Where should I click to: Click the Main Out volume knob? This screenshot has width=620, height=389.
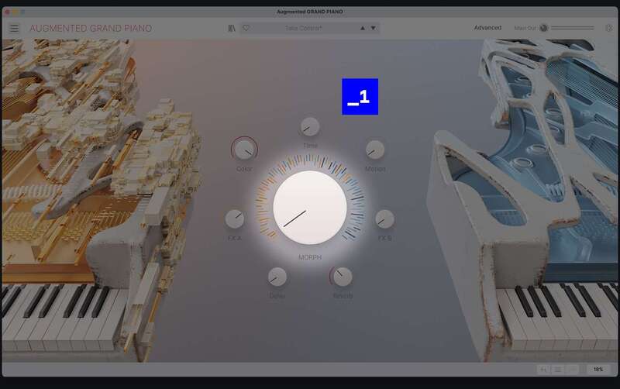[544, 28]
